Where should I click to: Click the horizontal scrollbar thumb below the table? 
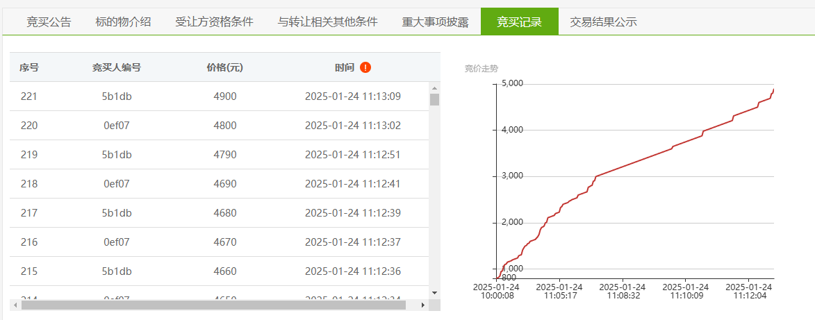pyautogui.click(x=213, y=305)
